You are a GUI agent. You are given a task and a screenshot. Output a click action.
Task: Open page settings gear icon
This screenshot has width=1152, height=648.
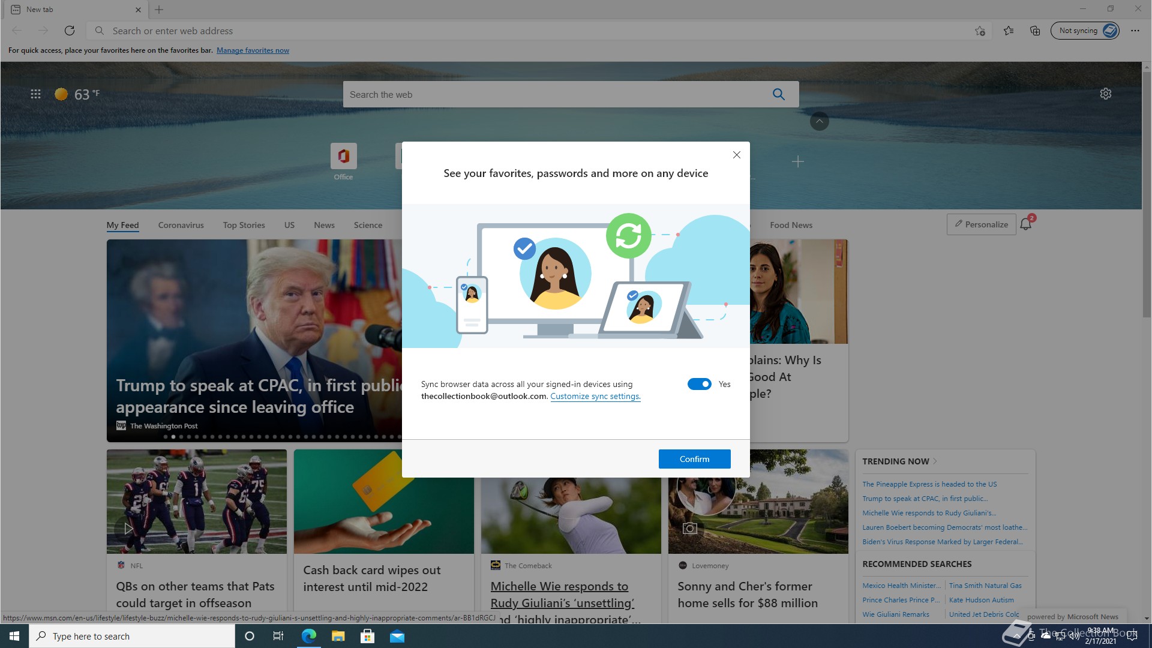(1106, 94)
